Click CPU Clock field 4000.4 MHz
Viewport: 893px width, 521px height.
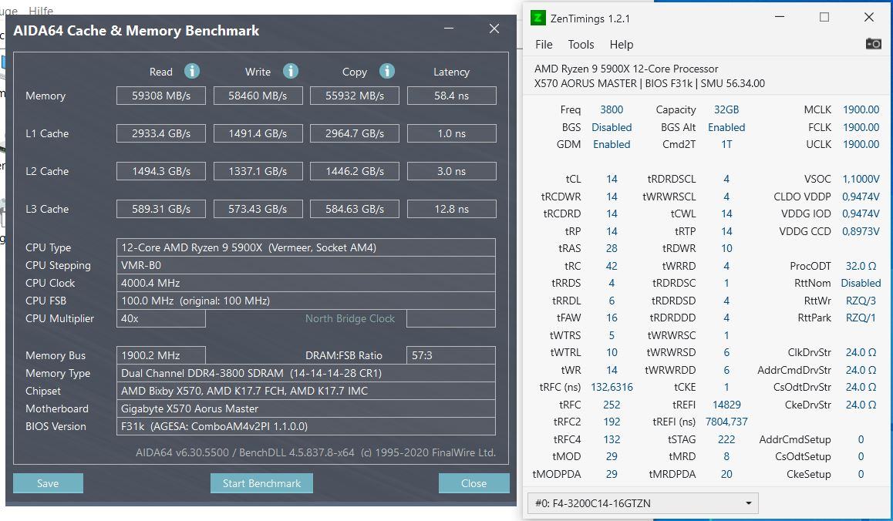pyautogui.click(x=306, y=283)
